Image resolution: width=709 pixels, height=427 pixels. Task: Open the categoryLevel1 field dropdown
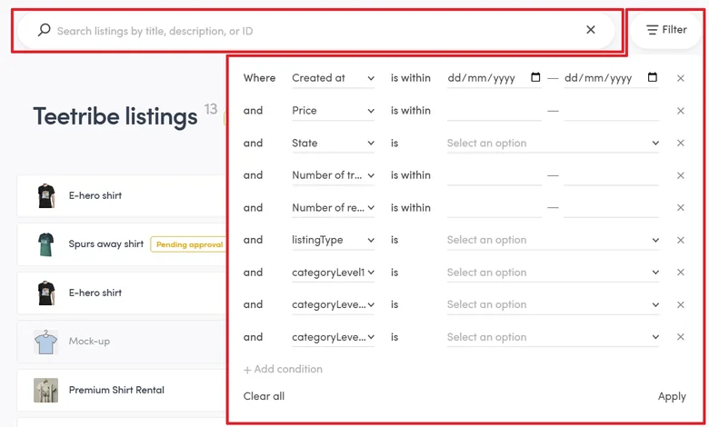[334, 272]
